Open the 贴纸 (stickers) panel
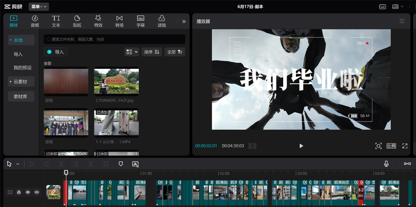 pyautogui.click(x=77, y=21)
